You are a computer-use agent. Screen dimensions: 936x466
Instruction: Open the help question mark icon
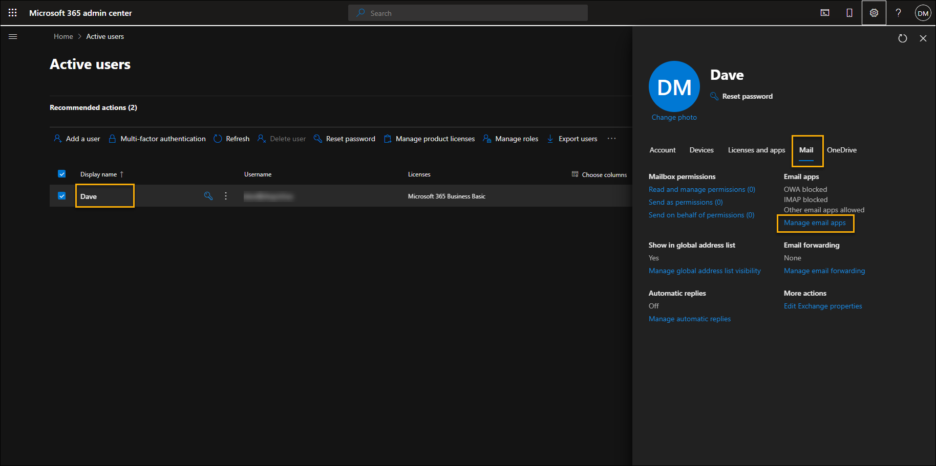pos(899,13)
